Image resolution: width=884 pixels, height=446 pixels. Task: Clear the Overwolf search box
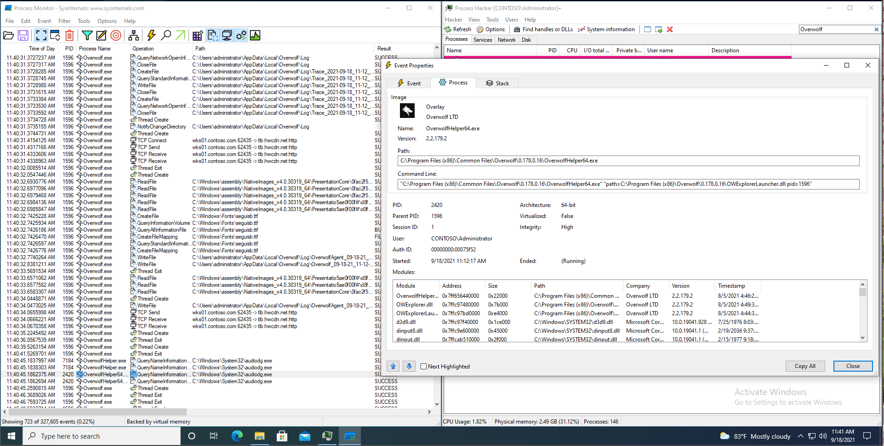point(876,29)
